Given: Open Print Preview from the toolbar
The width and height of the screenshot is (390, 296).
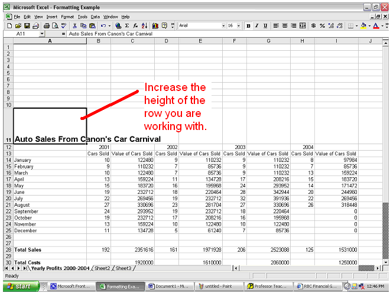Looking at the screenshot, I should [54, 26].
